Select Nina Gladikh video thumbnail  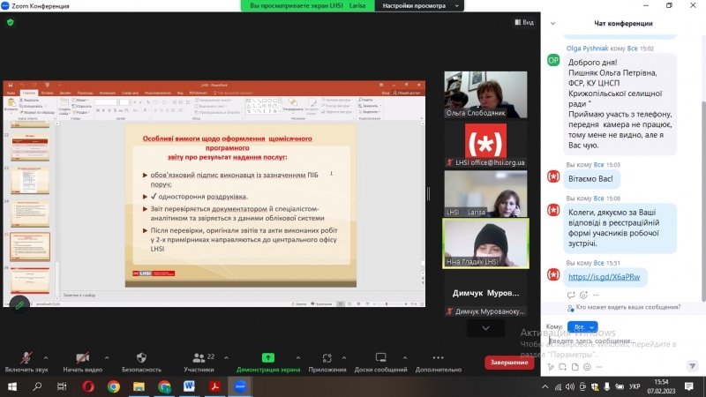[484, 243]
